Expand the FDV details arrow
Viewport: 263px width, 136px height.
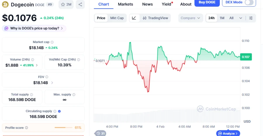tap(52, 83)
